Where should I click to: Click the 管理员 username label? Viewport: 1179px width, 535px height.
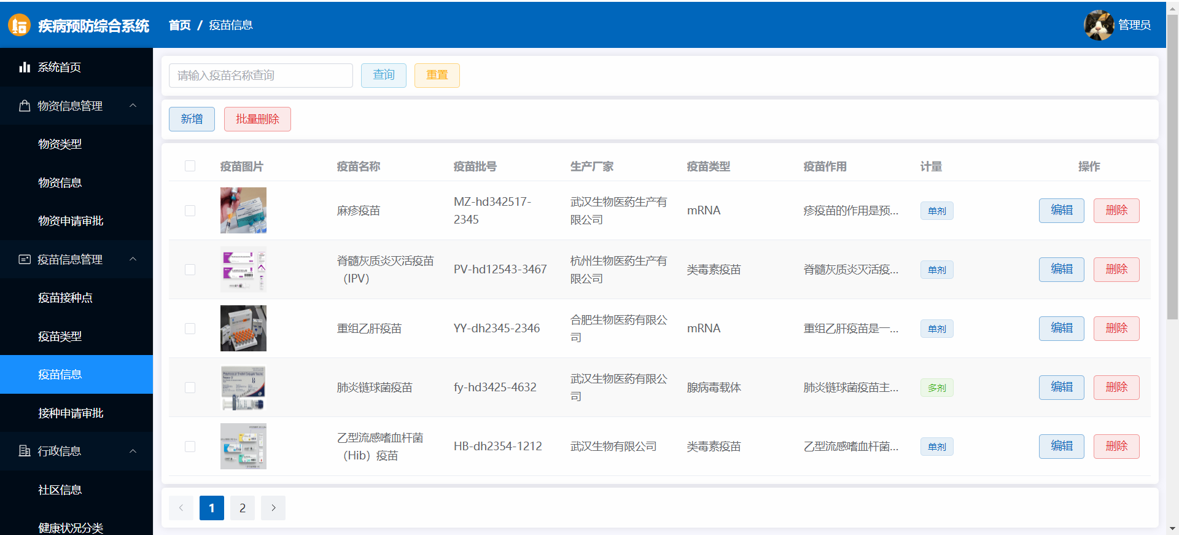point(1134,25)
